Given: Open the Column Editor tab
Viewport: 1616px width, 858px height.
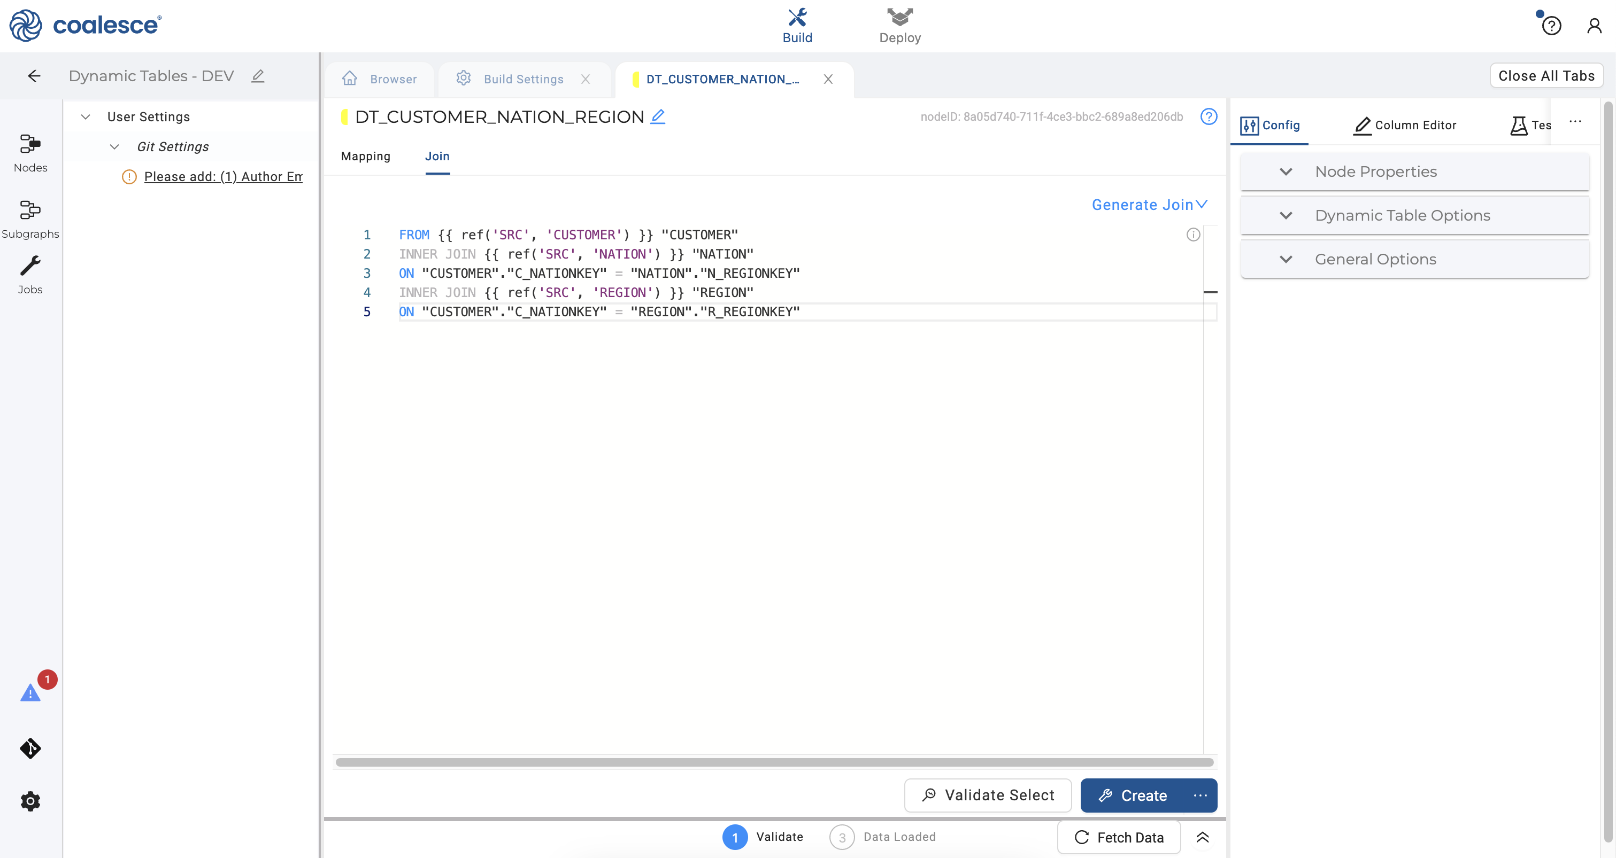Looking at the screenshot, I should [x=1405, y=126].
